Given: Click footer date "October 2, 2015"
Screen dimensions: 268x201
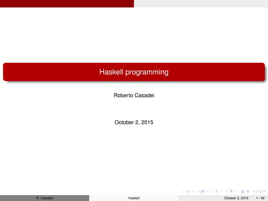Looking at the screenshot, I should click(236, 198).
